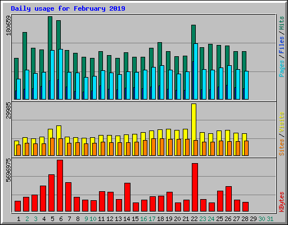
Task: Click day '8' on the x-axis
Action: point(78,219)
